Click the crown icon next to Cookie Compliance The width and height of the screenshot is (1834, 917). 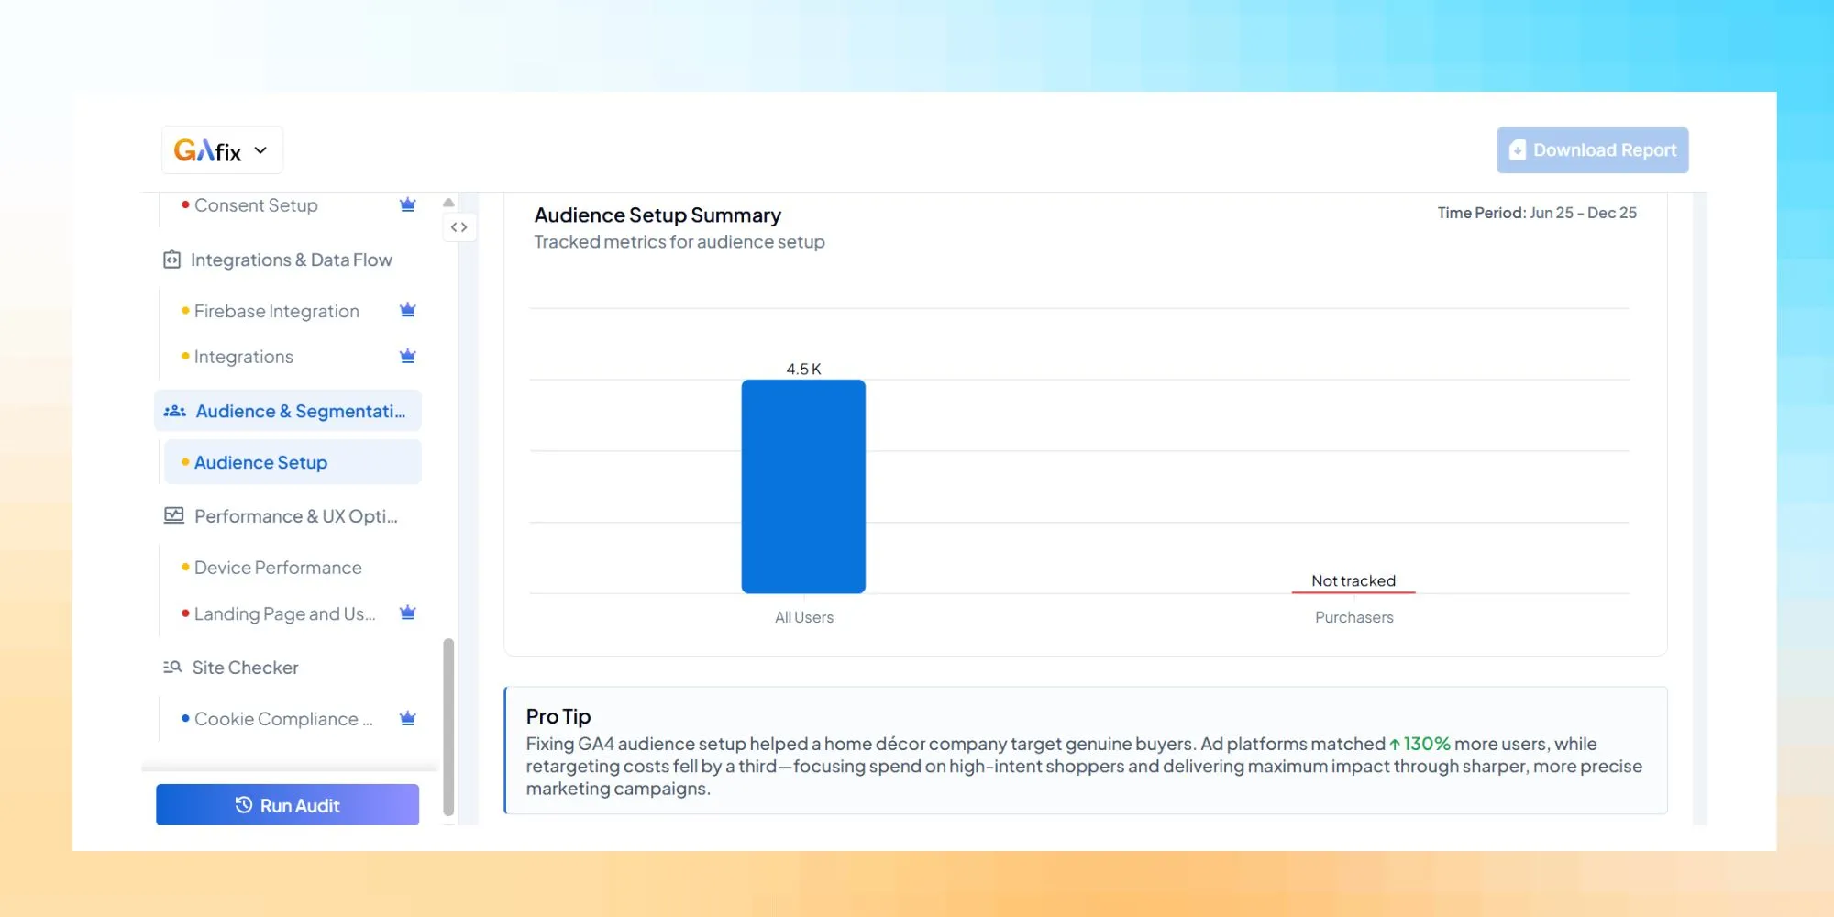tap(407, 718)
